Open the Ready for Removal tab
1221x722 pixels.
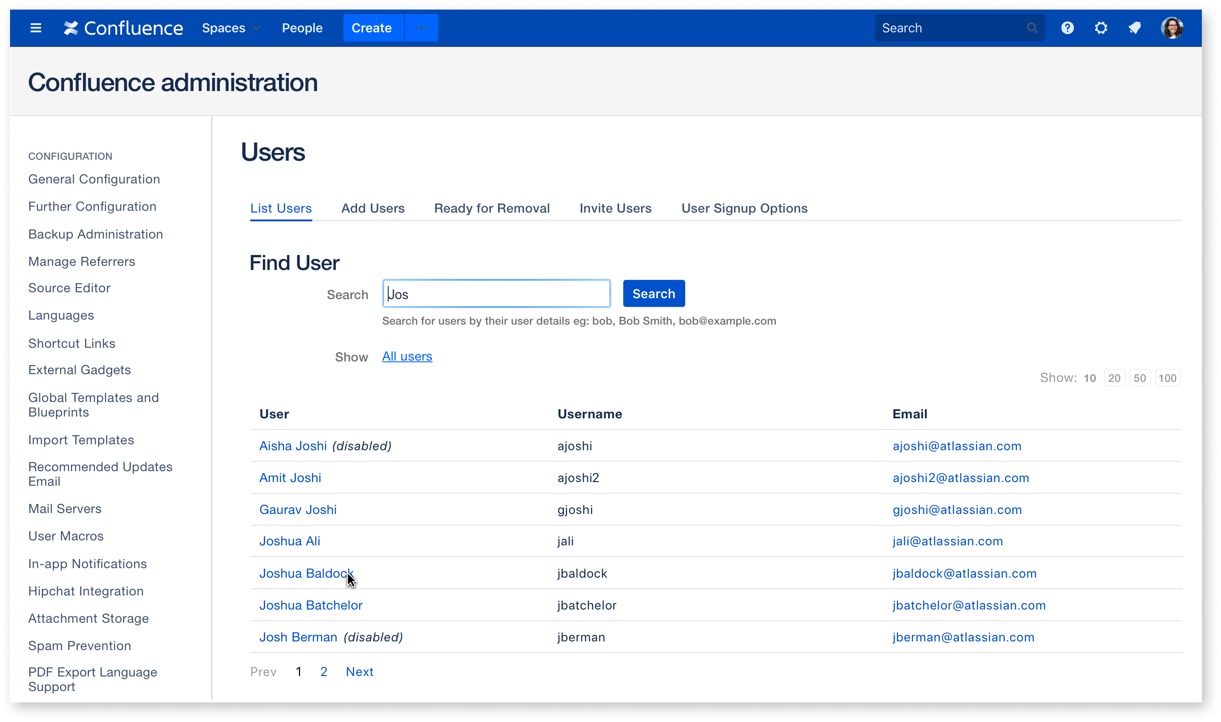coord(492,208)
